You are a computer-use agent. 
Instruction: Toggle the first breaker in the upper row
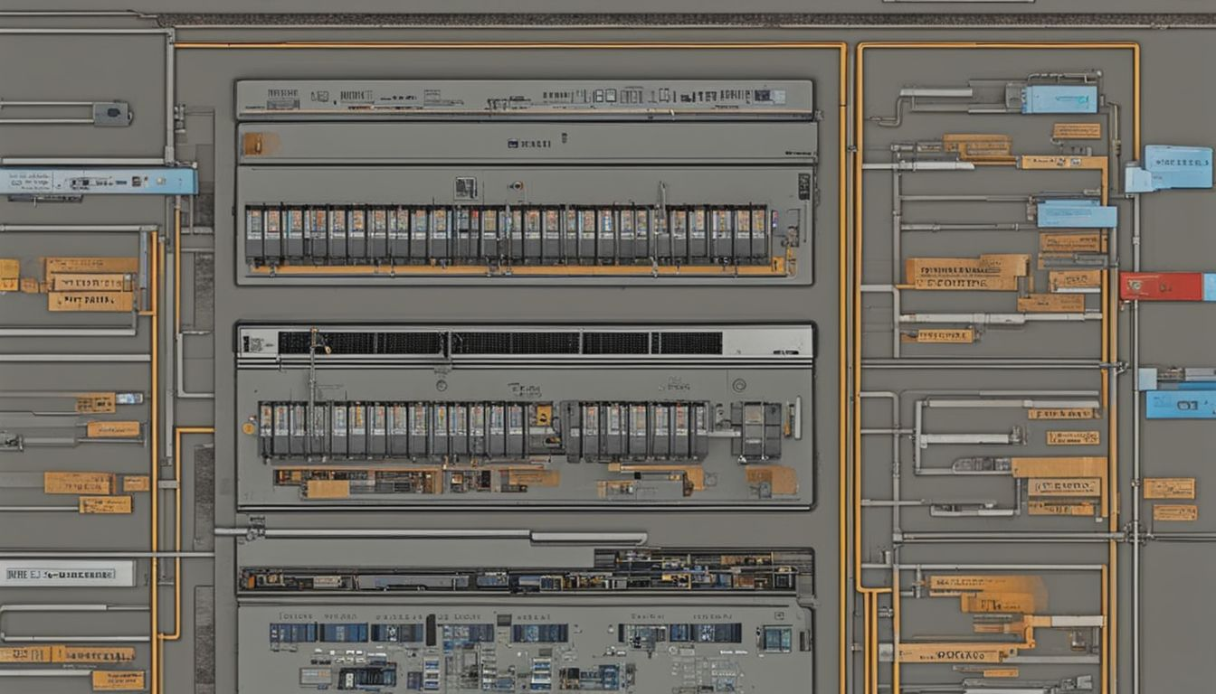coord(254,234)
